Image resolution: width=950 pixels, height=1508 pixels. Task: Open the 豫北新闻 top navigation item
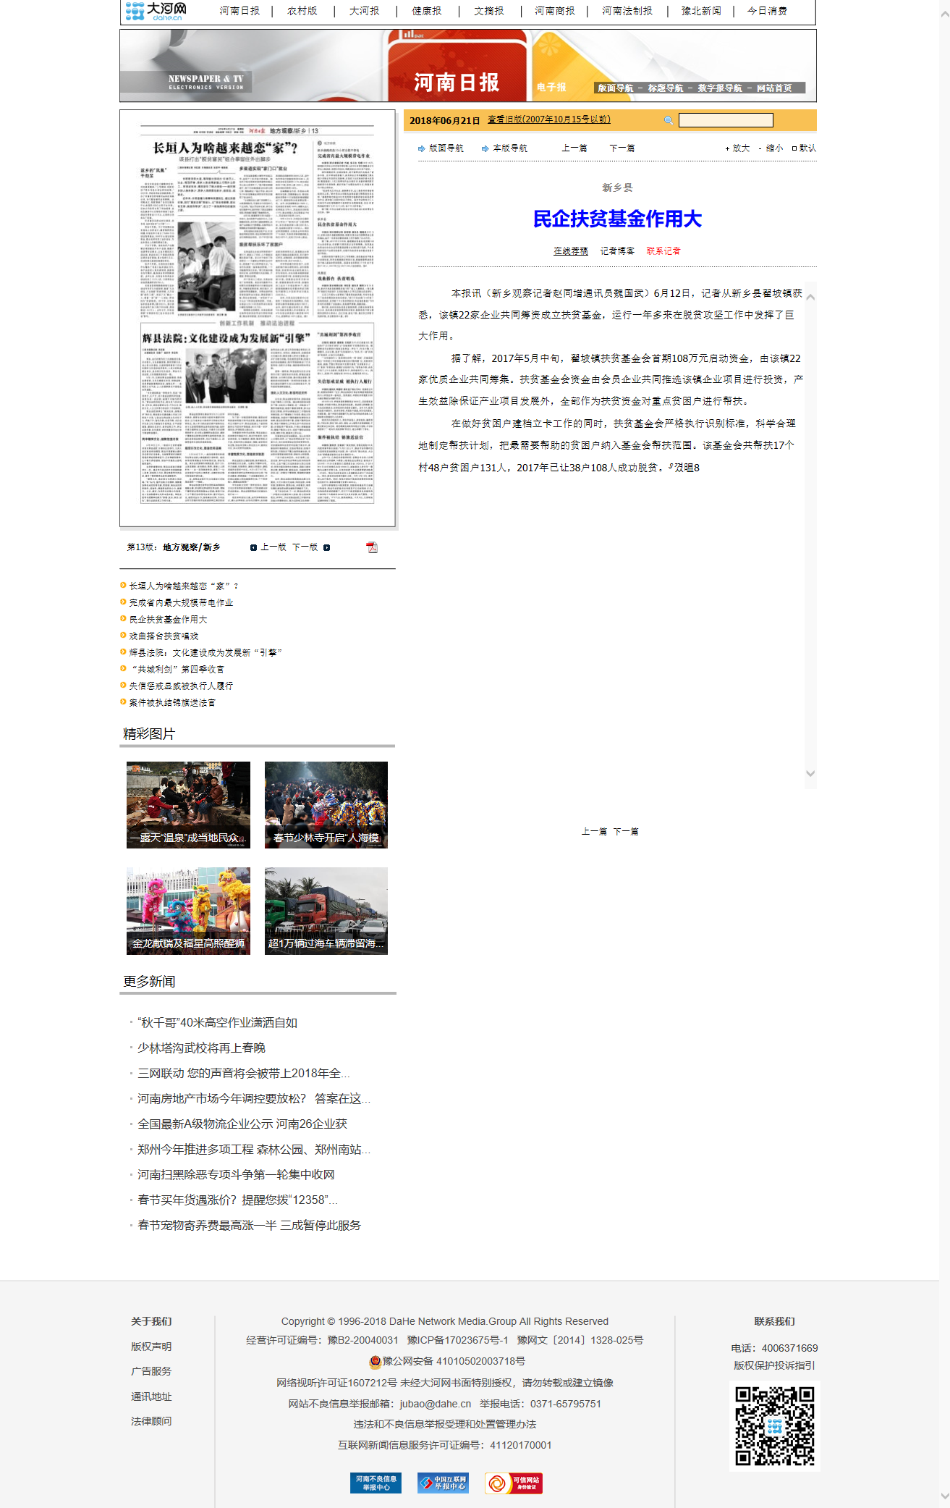pos(701,11)
